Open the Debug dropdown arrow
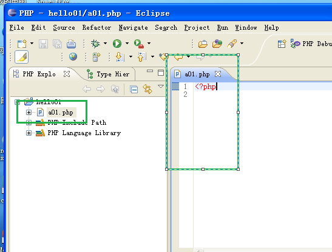 click(x=105, y=44)
